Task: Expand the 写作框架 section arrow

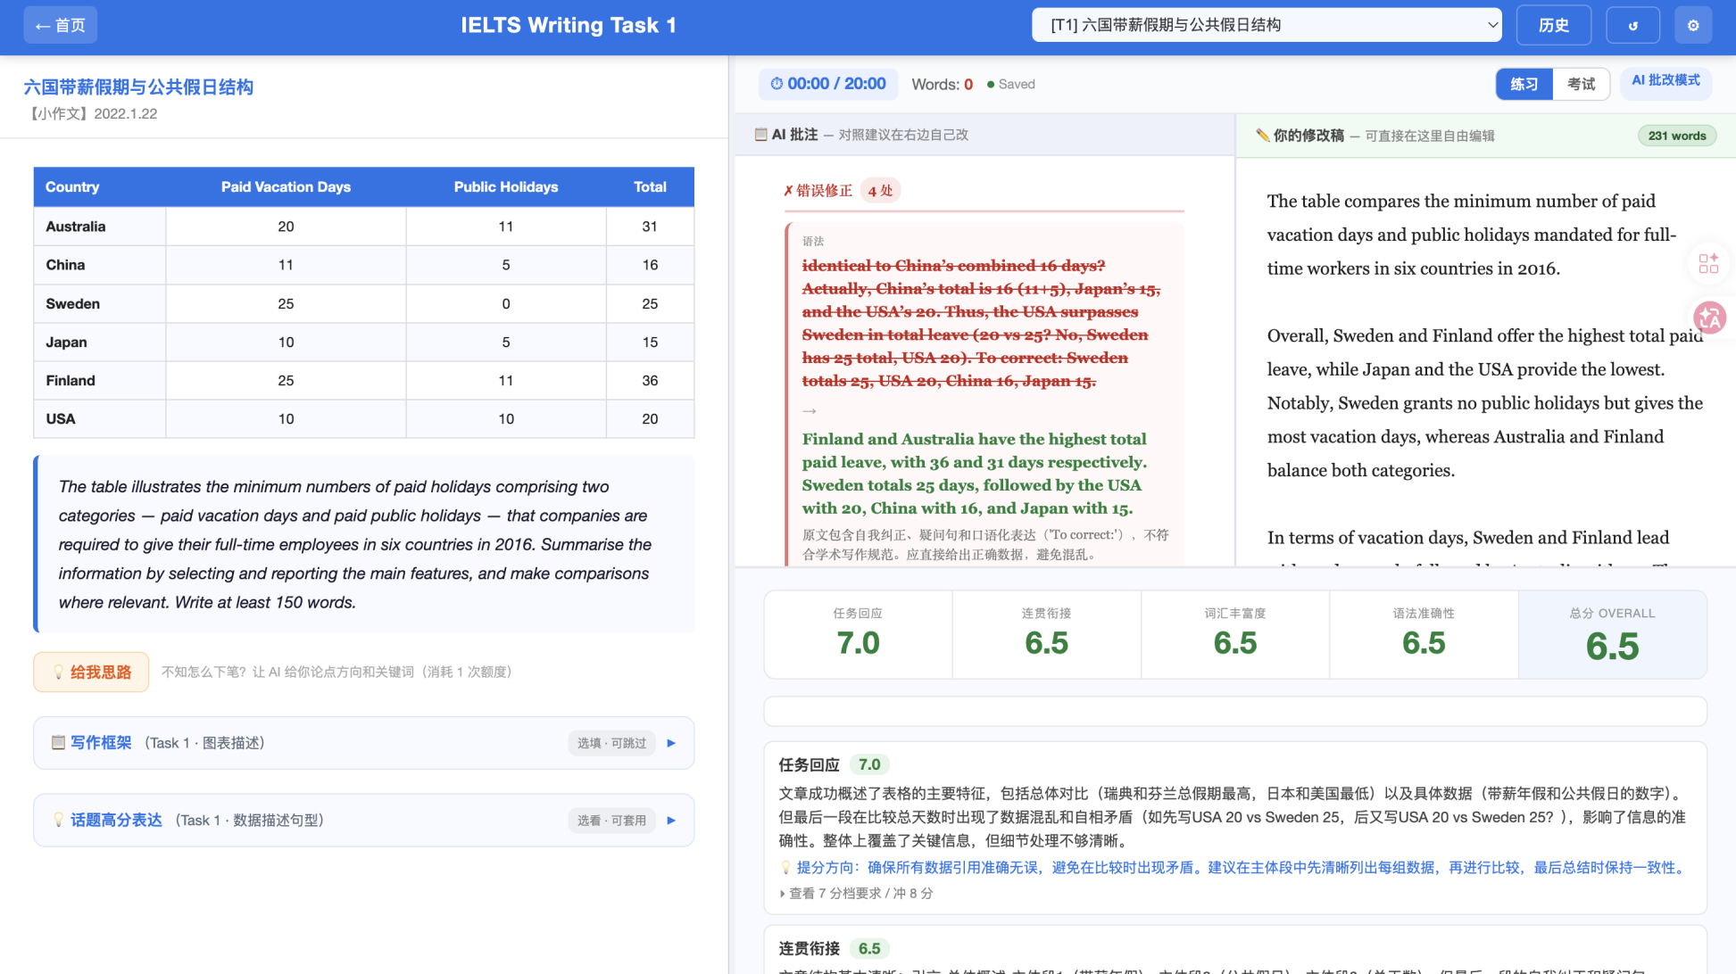Action: click(671, 743)
